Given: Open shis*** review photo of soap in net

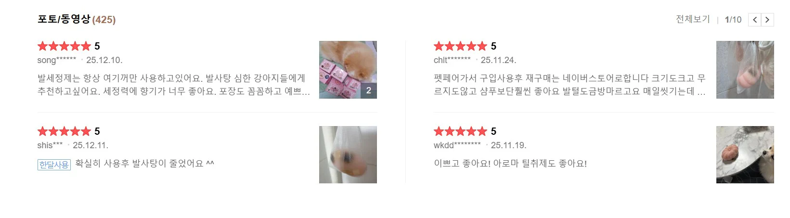Looking at the screenshot, I should [348, 154].
